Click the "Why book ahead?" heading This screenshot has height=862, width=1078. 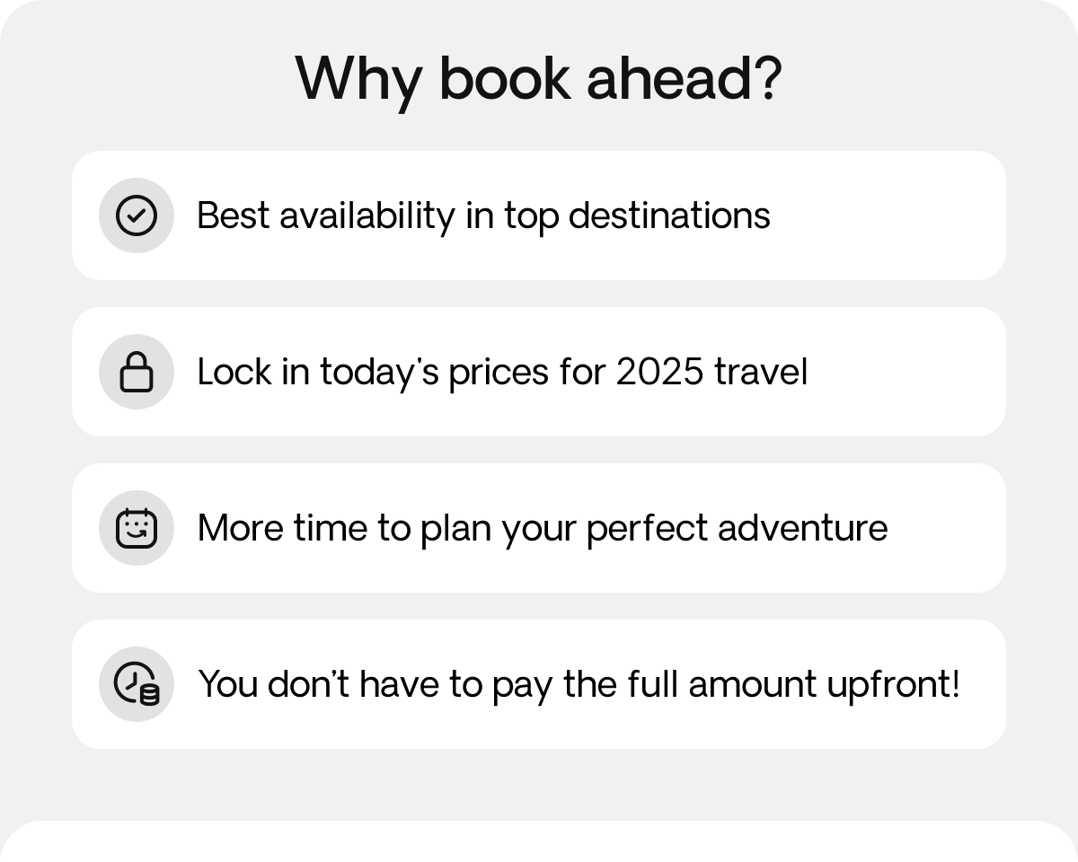(x=539, y=79)
